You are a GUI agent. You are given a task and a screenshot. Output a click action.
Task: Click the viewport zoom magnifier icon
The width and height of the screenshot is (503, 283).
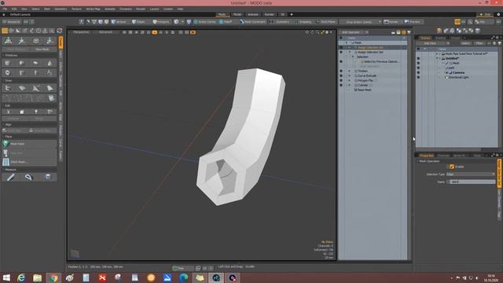click(318, 32)
